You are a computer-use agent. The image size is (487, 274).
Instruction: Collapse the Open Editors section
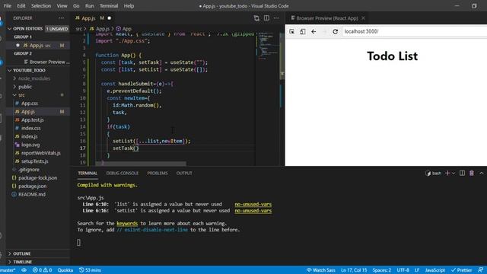[x=38, y=29]
